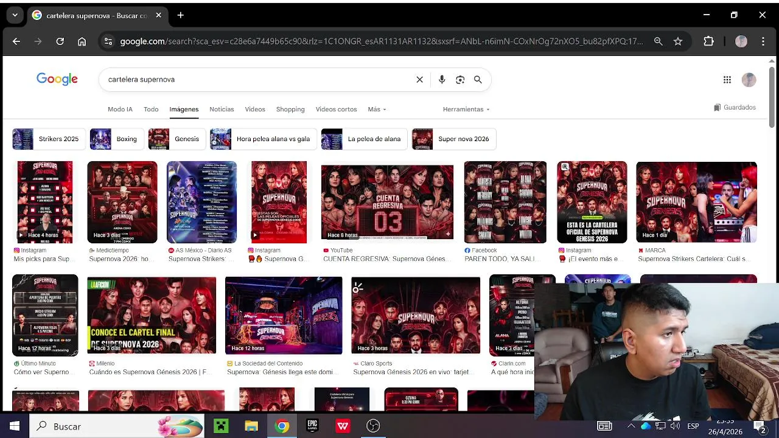Open Milenio Conoce el cartel final thumbnail
The height and width of the screenshot is (438, 779).
(152, 316)
